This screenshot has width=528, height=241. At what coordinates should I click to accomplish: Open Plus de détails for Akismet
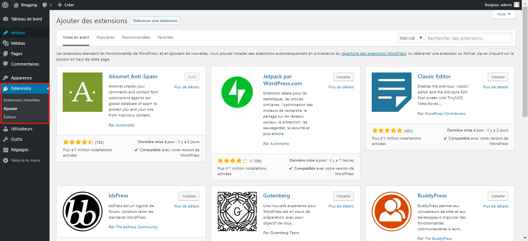tap(187, 87)
